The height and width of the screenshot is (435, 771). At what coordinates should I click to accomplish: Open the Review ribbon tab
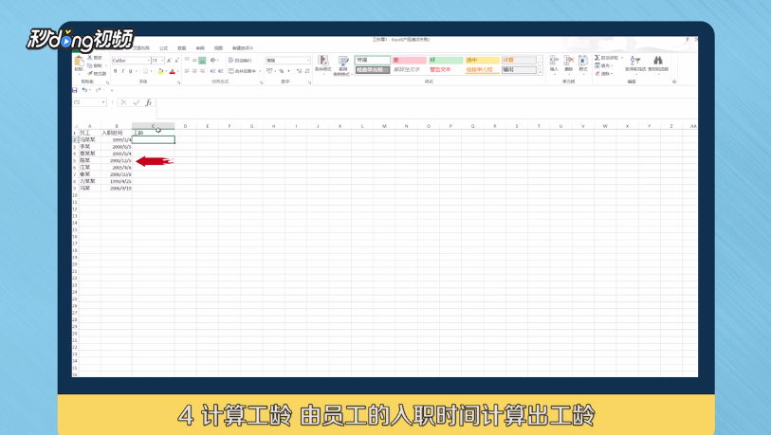(x=200, y=48)
